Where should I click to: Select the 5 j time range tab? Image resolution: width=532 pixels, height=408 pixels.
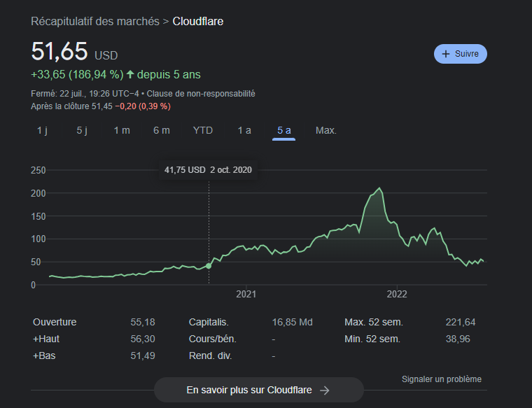tap(82, 130)
